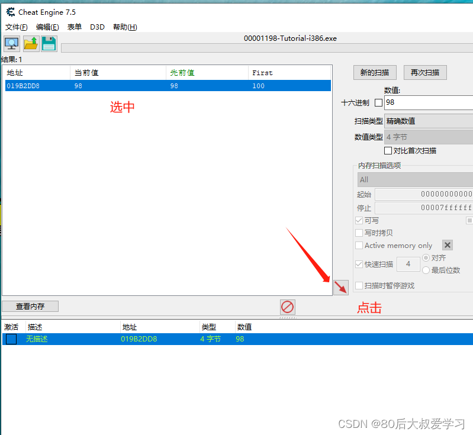Toggle the 快速扫描 fast scan checkbox
473x435 pixels.
click(x=359, y=265)
